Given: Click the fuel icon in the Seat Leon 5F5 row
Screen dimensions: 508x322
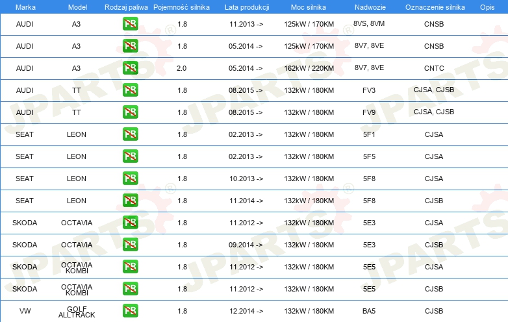Looking at the screenshot, I should [130, 156].
